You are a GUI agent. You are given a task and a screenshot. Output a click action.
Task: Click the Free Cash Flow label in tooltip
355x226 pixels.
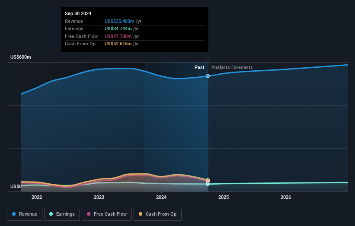[x=81, y=36]
